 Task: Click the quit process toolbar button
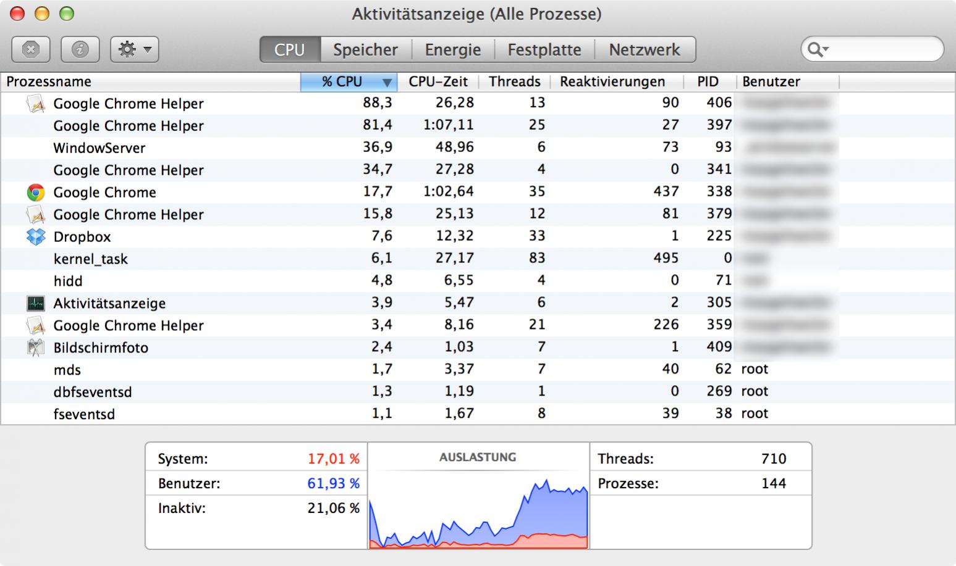30,49
